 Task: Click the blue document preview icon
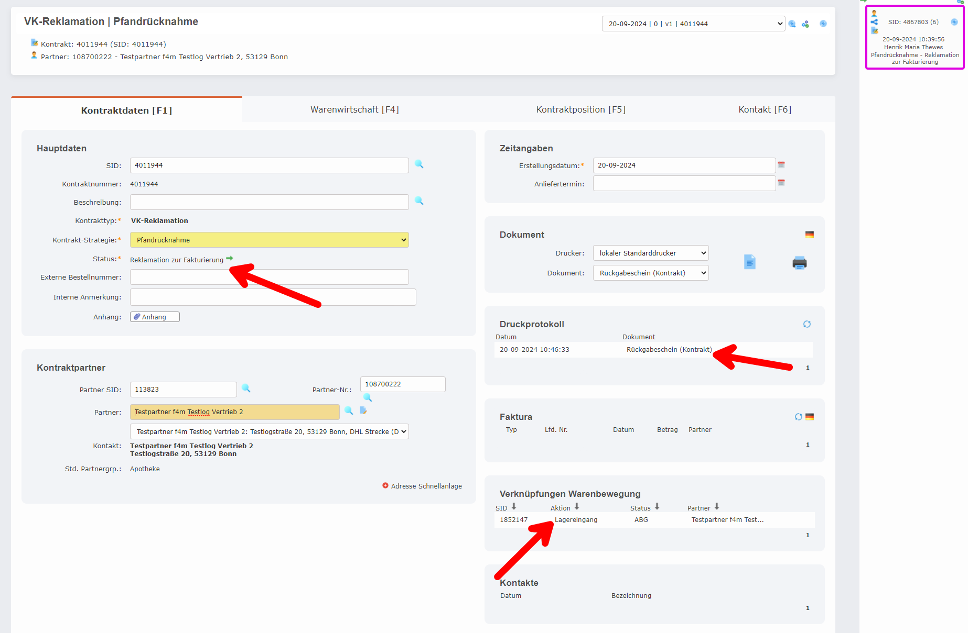(x=750, y=262)
